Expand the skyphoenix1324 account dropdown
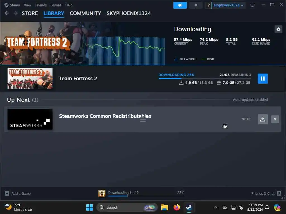286x214 pixels. point(228,5)
